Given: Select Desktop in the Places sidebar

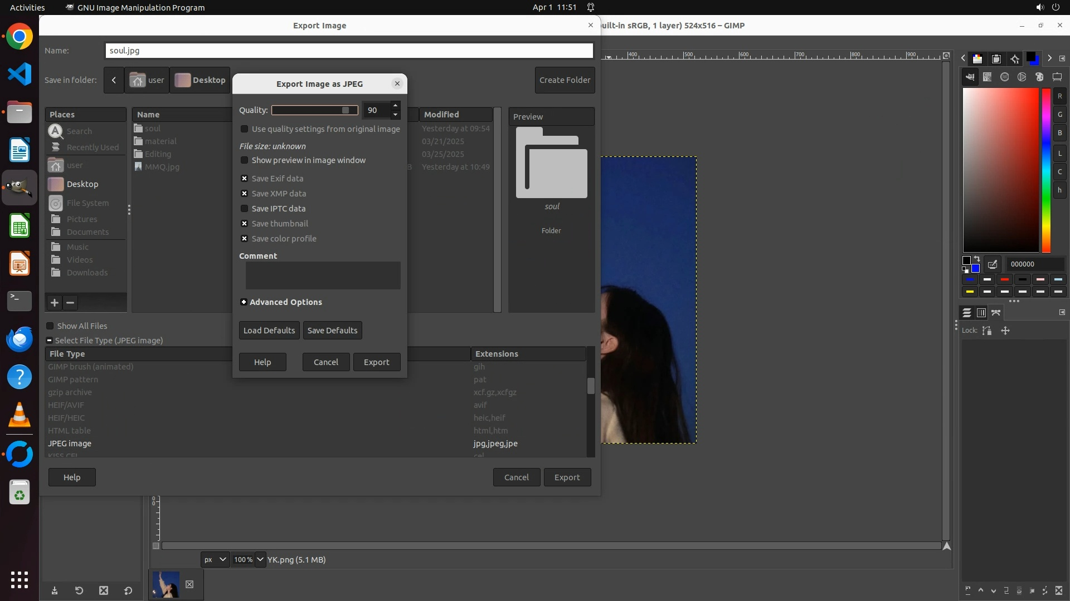Looking at the screenshot, I should [x=82, y=184].
